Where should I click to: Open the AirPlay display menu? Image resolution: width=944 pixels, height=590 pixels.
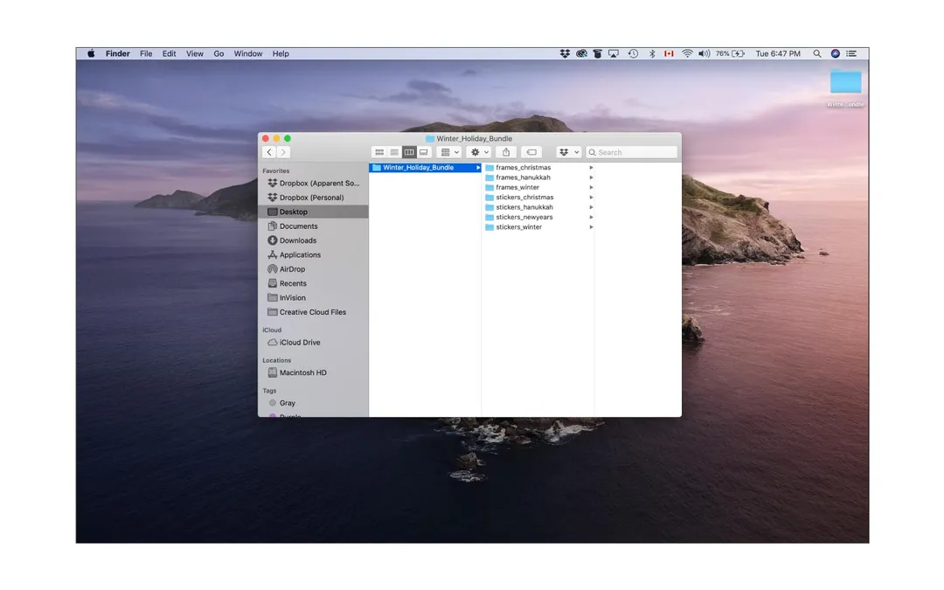tap(614, 53)
